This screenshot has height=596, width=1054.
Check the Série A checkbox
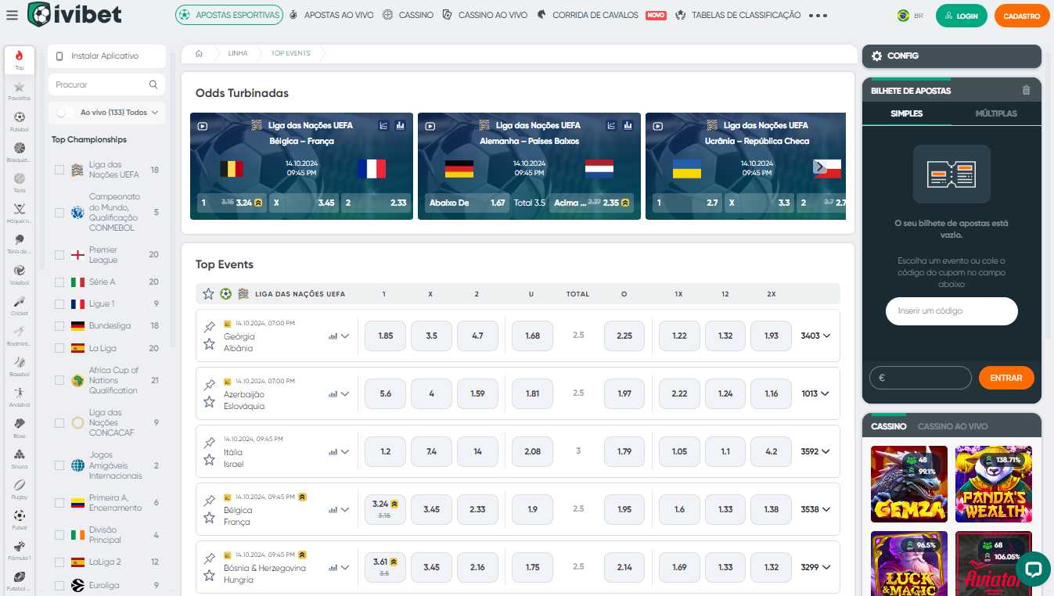coord(59,282)
